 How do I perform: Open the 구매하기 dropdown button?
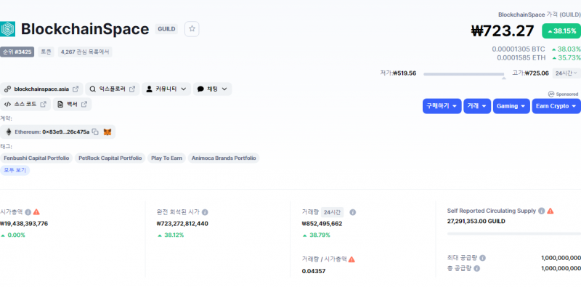coord(442,106)
